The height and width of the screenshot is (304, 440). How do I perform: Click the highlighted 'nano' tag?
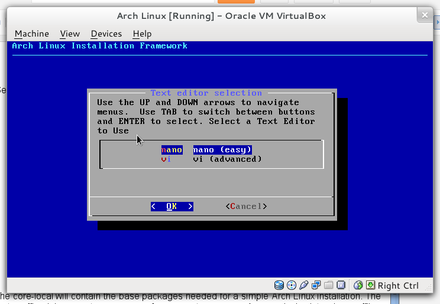[172, 150]
